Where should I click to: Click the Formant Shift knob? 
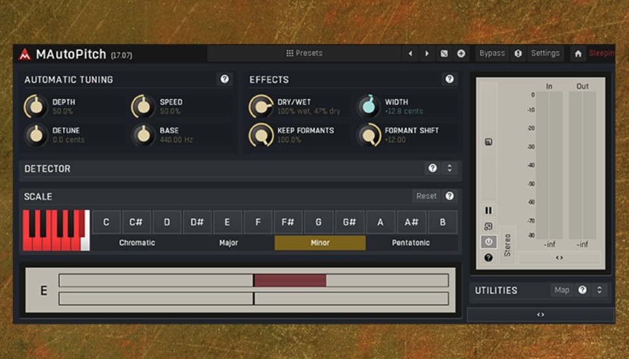369,135
